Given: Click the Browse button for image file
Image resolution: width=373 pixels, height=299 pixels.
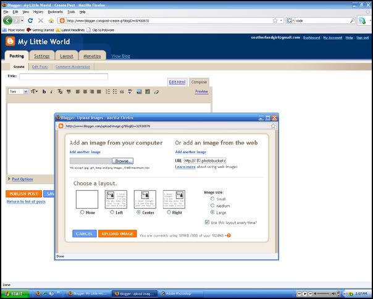Looking at the screenshot, I should (122, 161).
